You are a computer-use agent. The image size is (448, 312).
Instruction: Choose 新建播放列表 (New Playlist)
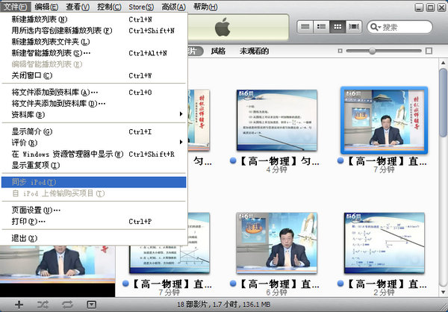pyautogui.click(x=94, y=19)
